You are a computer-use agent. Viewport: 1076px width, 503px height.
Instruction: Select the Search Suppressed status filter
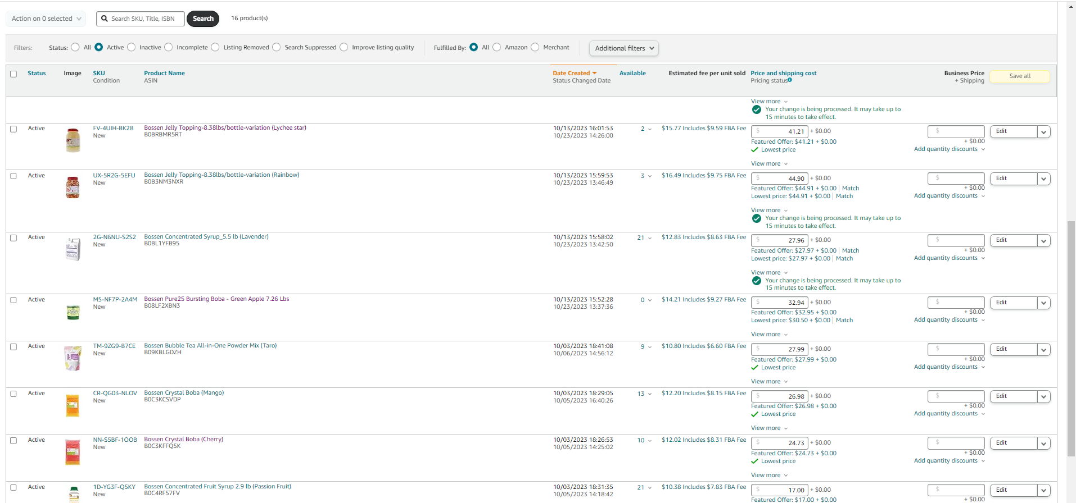(277, 47)
